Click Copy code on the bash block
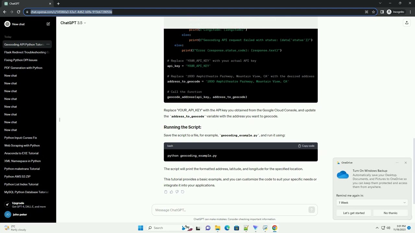The image size is (415, 233). tap(306, 146)
